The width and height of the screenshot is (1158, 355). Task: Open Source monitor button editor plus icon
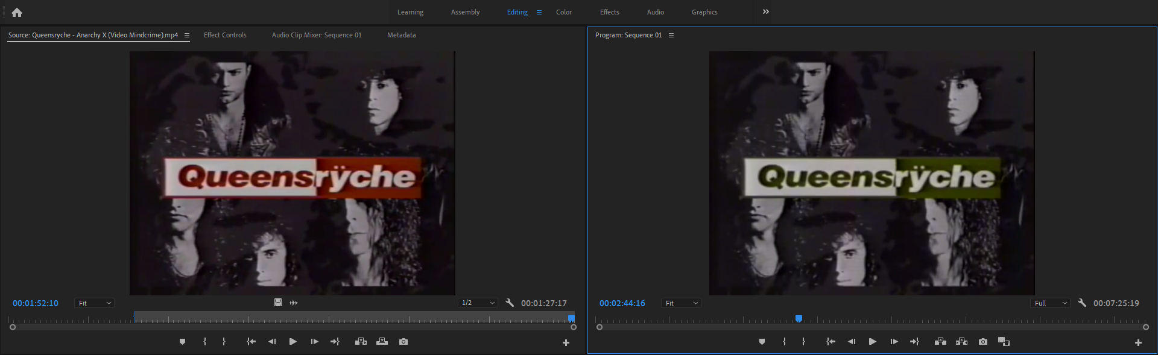tap(566, 342)
